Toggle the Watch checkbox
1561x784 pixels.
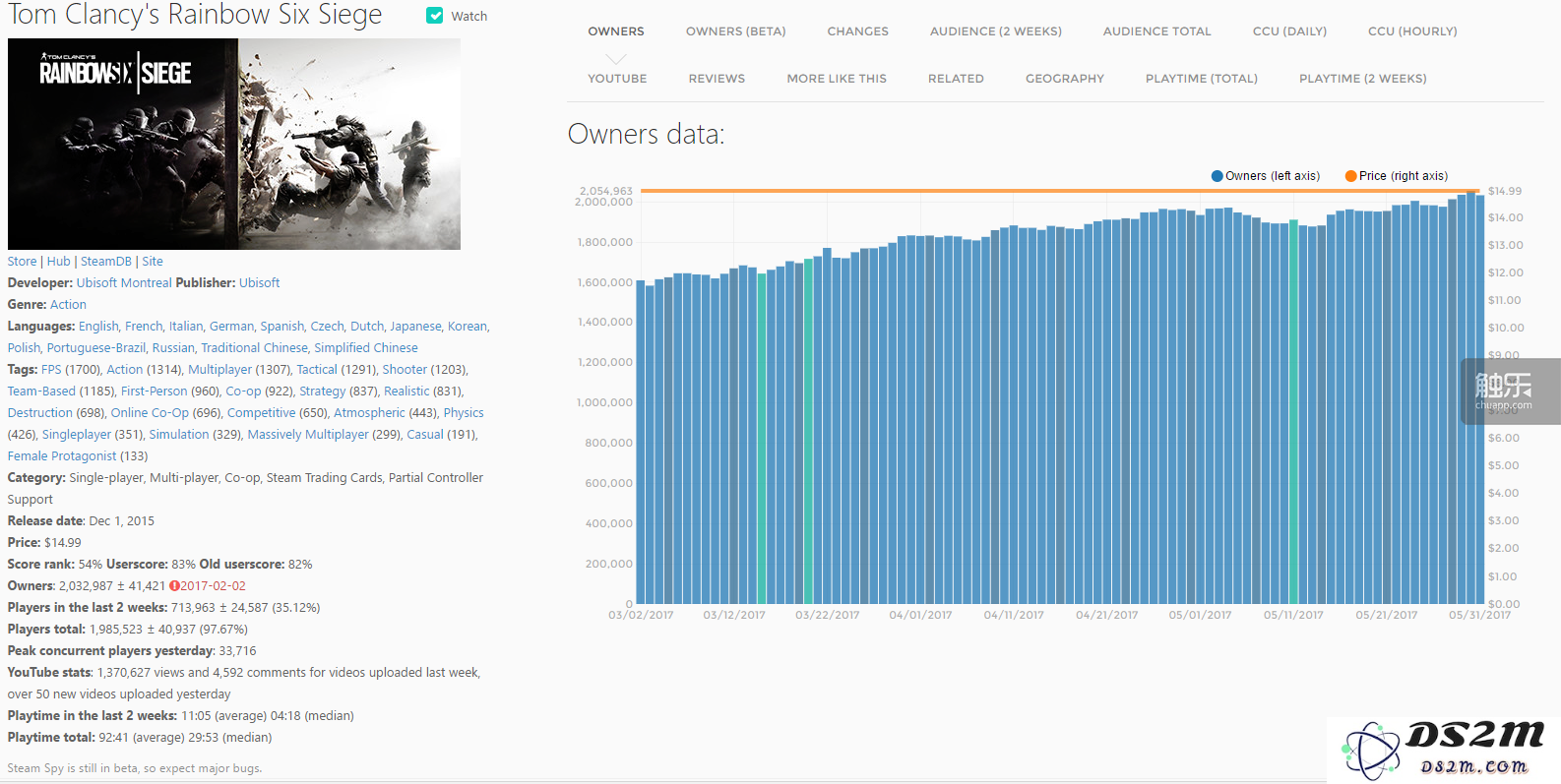(434, 16)
